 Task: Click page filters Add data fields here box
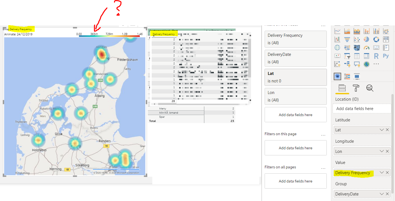click(296, 148)
